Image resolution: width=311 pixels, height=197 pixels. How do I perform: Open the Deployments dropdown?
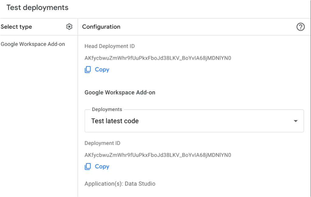(x=194, y=121)
